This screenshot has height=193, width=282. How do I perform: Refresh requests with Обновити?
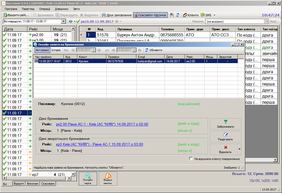153,50
